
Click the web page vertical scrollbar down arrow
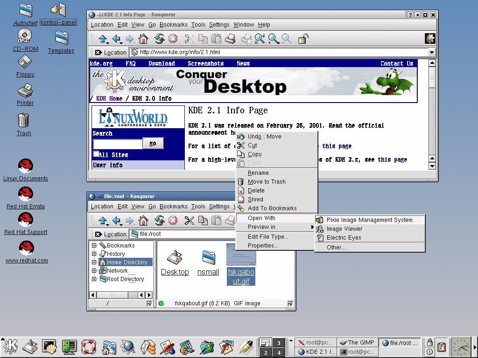[x=432, y=166]
